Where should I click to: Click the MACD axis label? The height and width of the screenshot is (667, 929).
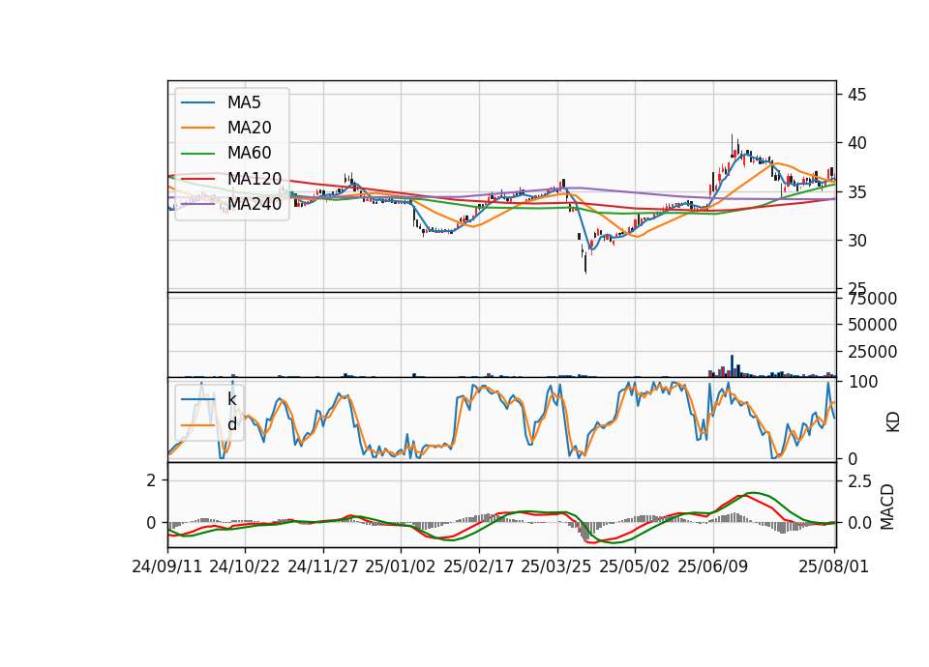click(887, 507)
